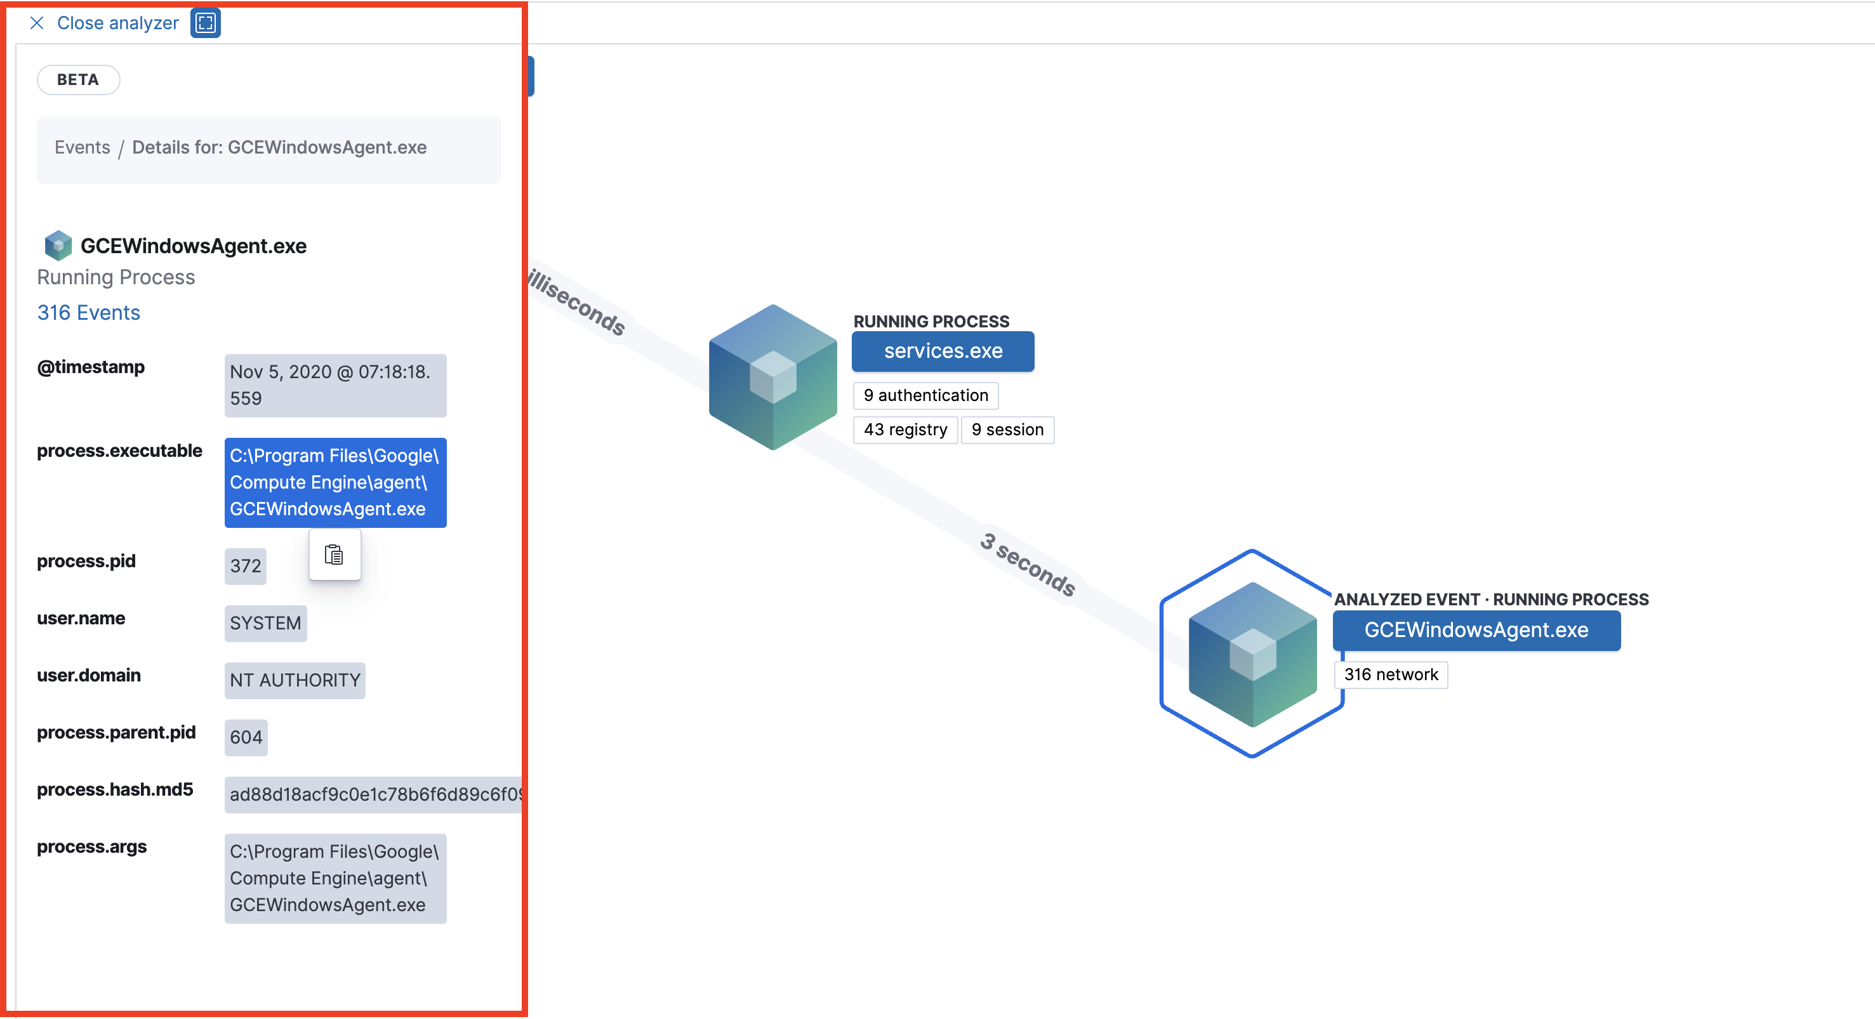Open details for the services.exe process
Viewport: 1875px width, 1019px height.
943,351
